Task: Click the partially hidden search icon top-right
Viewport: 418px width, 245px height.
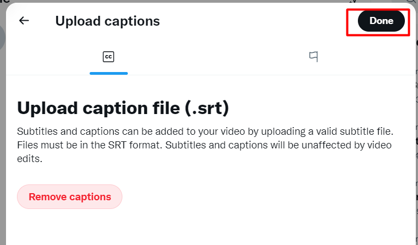Action: click(412, 2)
